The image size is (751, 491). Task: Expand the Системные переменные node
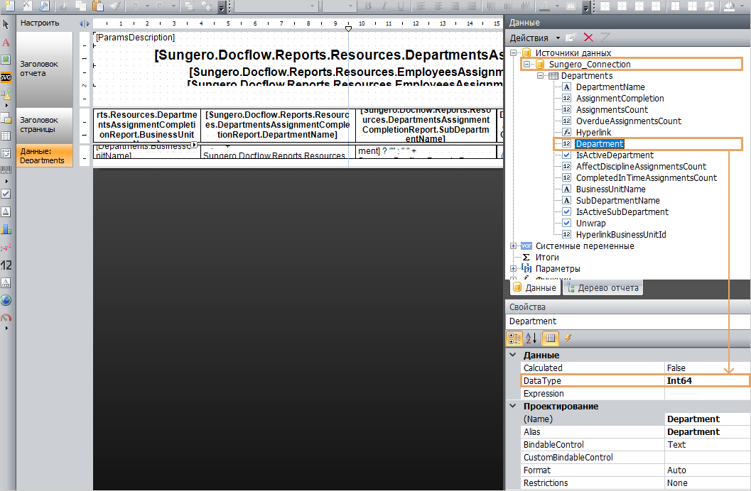point(514,246)
